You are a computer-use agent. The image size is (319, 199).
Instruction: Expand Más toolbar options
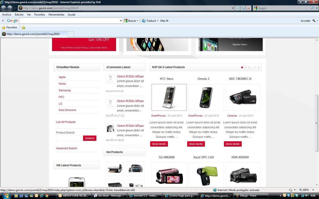tap(164, 21)
